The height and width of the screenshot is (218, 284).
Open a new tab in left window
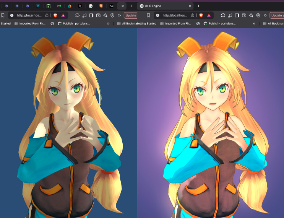pos(131,6)
